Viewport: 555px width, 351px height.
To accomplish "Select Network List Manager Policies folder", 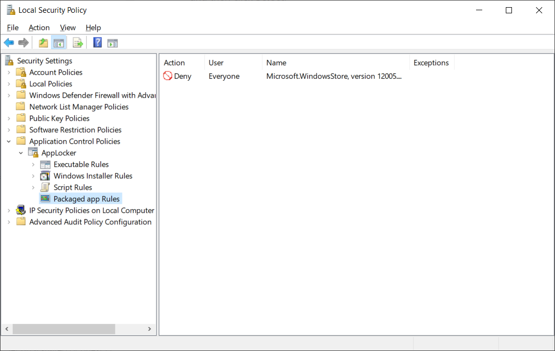I will click(x=78, y=107).
